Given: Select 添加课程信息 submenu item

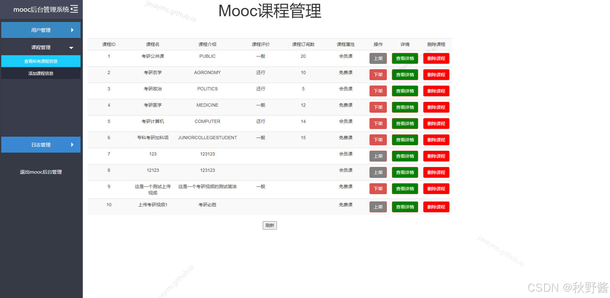Looking at the screenshot, I should tap(41, 73).
